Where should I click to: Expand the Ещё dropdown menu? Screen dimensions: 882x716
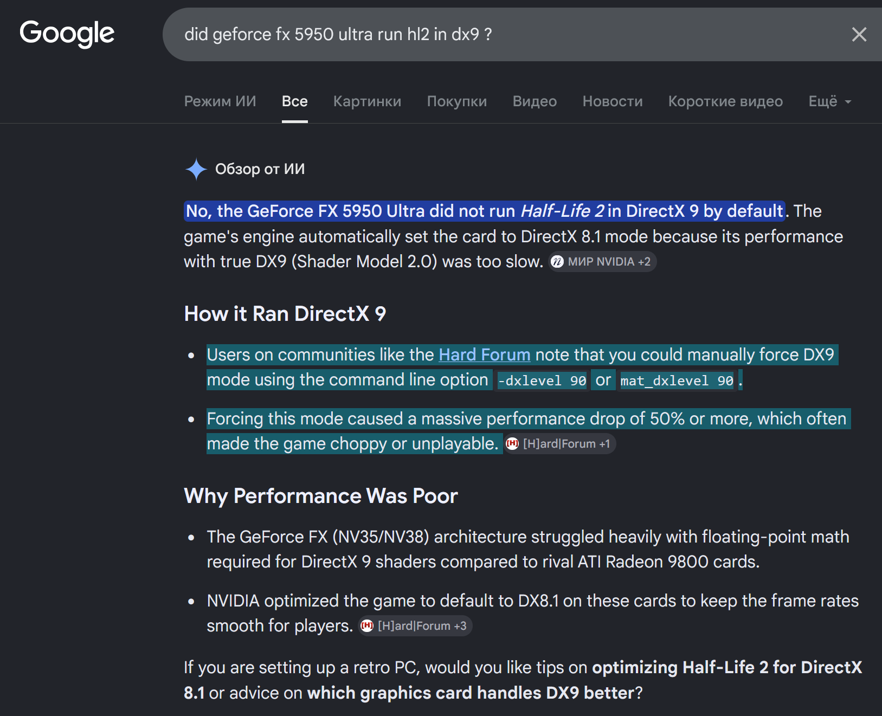830,101
